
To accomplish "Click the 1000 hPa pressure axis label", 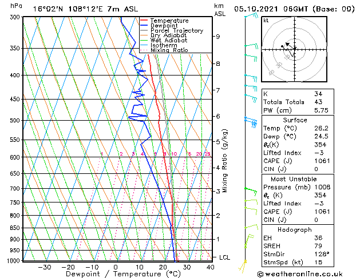I will 14,261.
